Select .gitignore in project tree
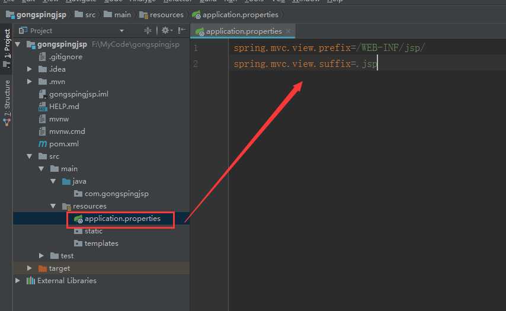 tap(66, 57)
